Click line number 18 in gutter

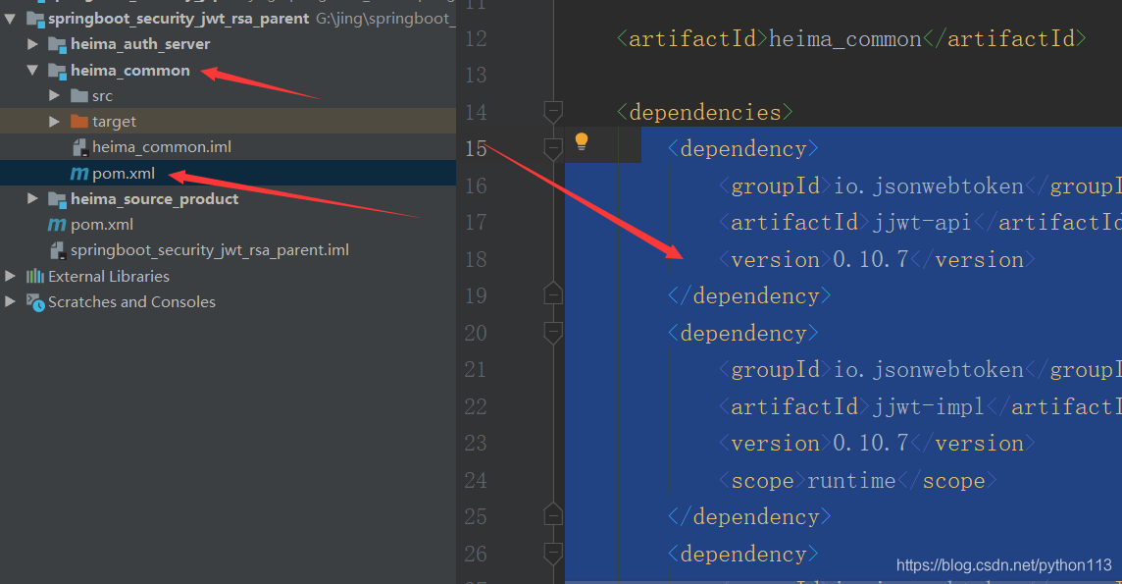click(476, 259)
